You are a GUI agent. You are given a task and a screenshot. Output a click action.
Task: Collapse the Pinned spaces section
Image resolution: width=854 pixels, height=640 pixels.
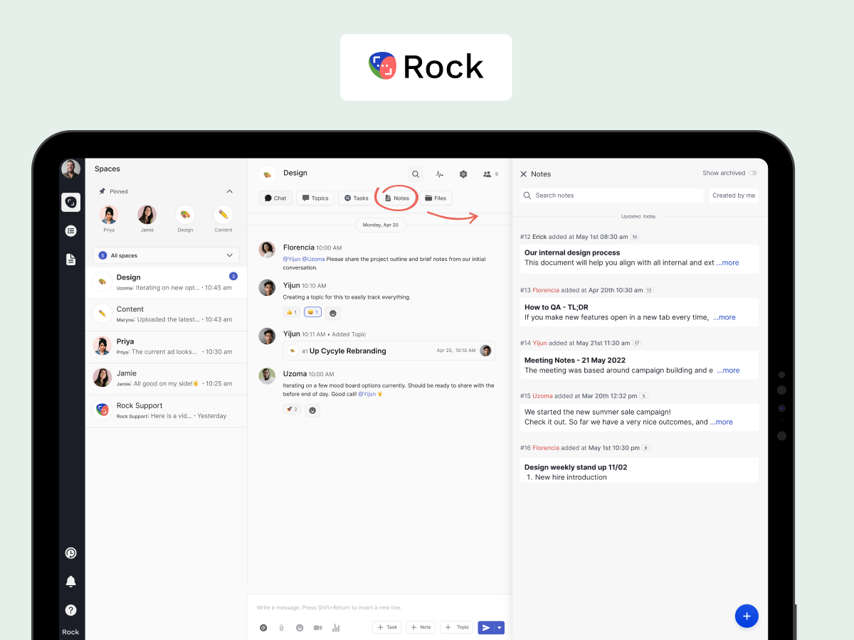click(x=229, y=191)
